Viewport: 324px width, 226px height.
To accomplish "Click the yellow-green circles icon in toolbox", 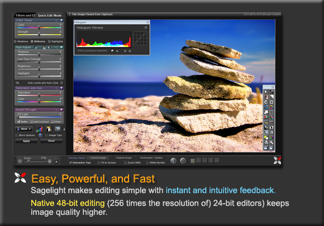I will [x=266, y=137].
